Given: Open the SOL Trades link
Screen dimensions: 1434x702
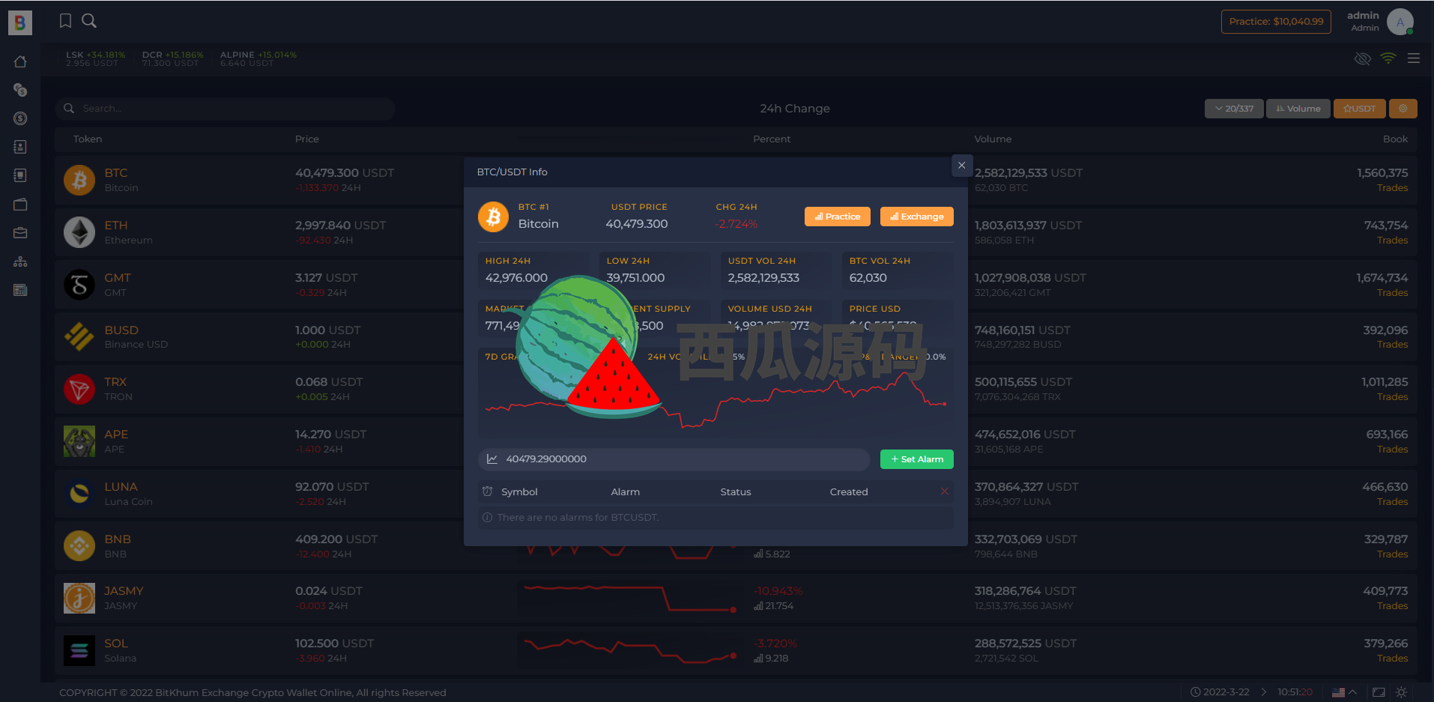Looking at the screenshot, I should [x=1392, y=659].
